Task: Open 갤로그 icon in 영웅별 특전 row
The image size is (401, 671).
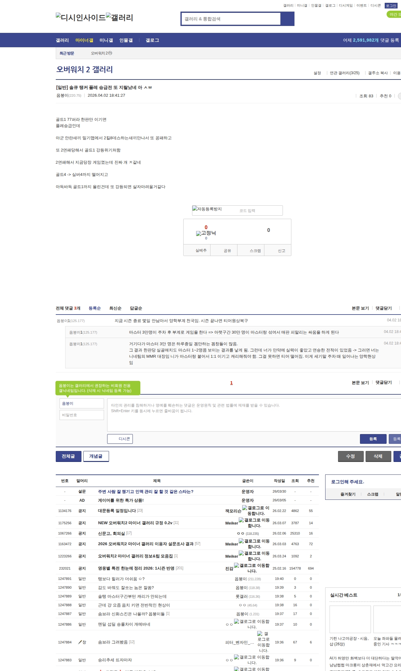Action: click(x=252, y=568)
